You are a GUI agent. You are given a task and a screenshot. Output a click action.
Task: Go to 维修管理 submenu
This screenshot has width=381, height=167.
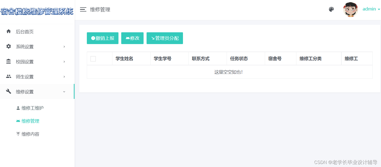(30, 121)
